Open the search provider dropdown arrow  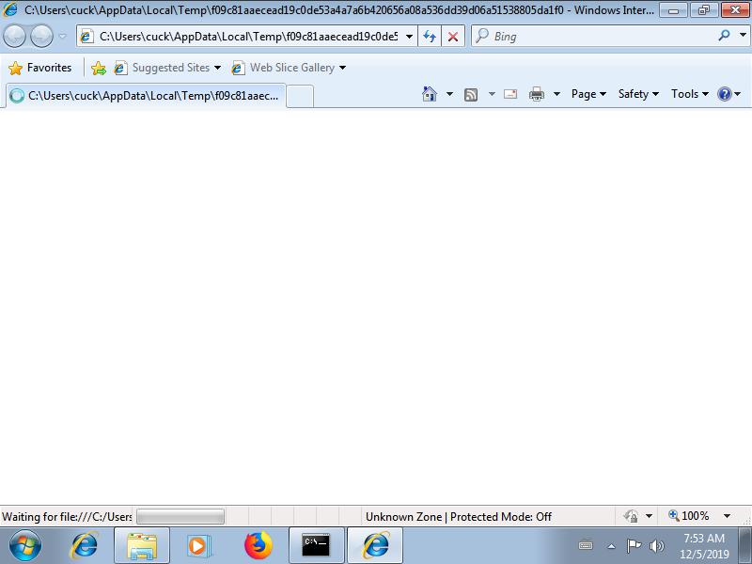click(x=743, y=36)
